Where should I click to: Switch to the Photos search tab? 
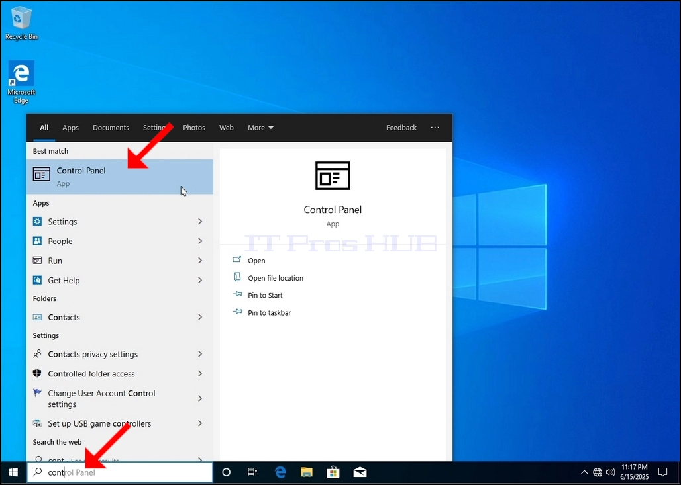tap(194, 128)
